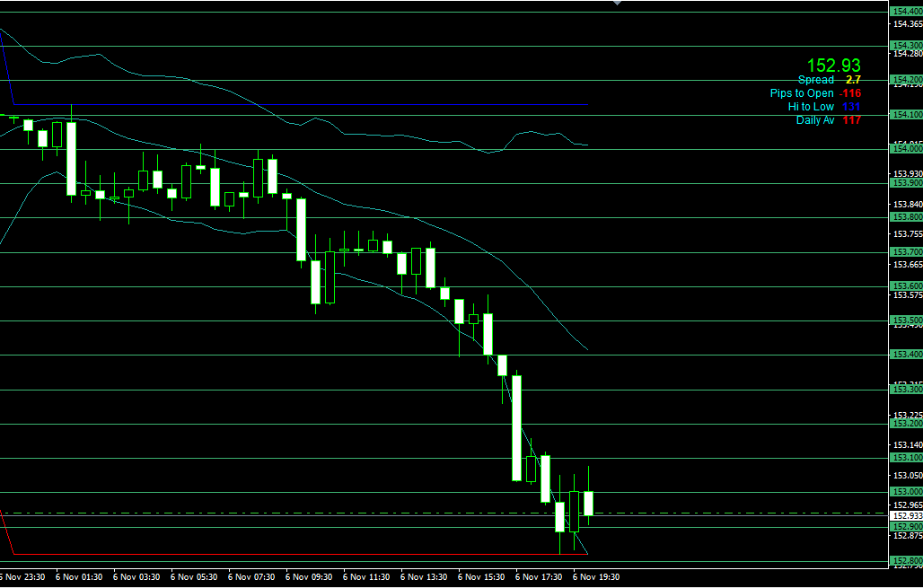Click the Hi to Low label
The height and width of the screenshot is (588, 923).
pos(811,107)
